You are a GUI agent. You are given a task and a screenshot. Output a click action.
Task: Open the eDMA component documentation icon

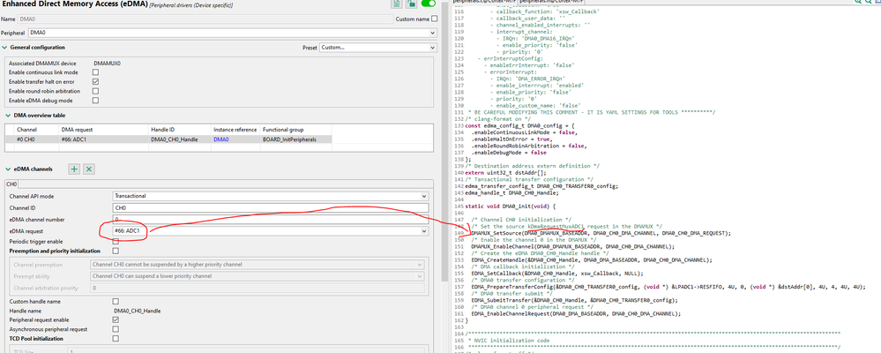396,4
